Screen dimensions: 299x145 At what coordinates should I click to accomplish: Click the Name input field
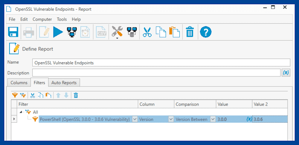(x=161, y=63)
